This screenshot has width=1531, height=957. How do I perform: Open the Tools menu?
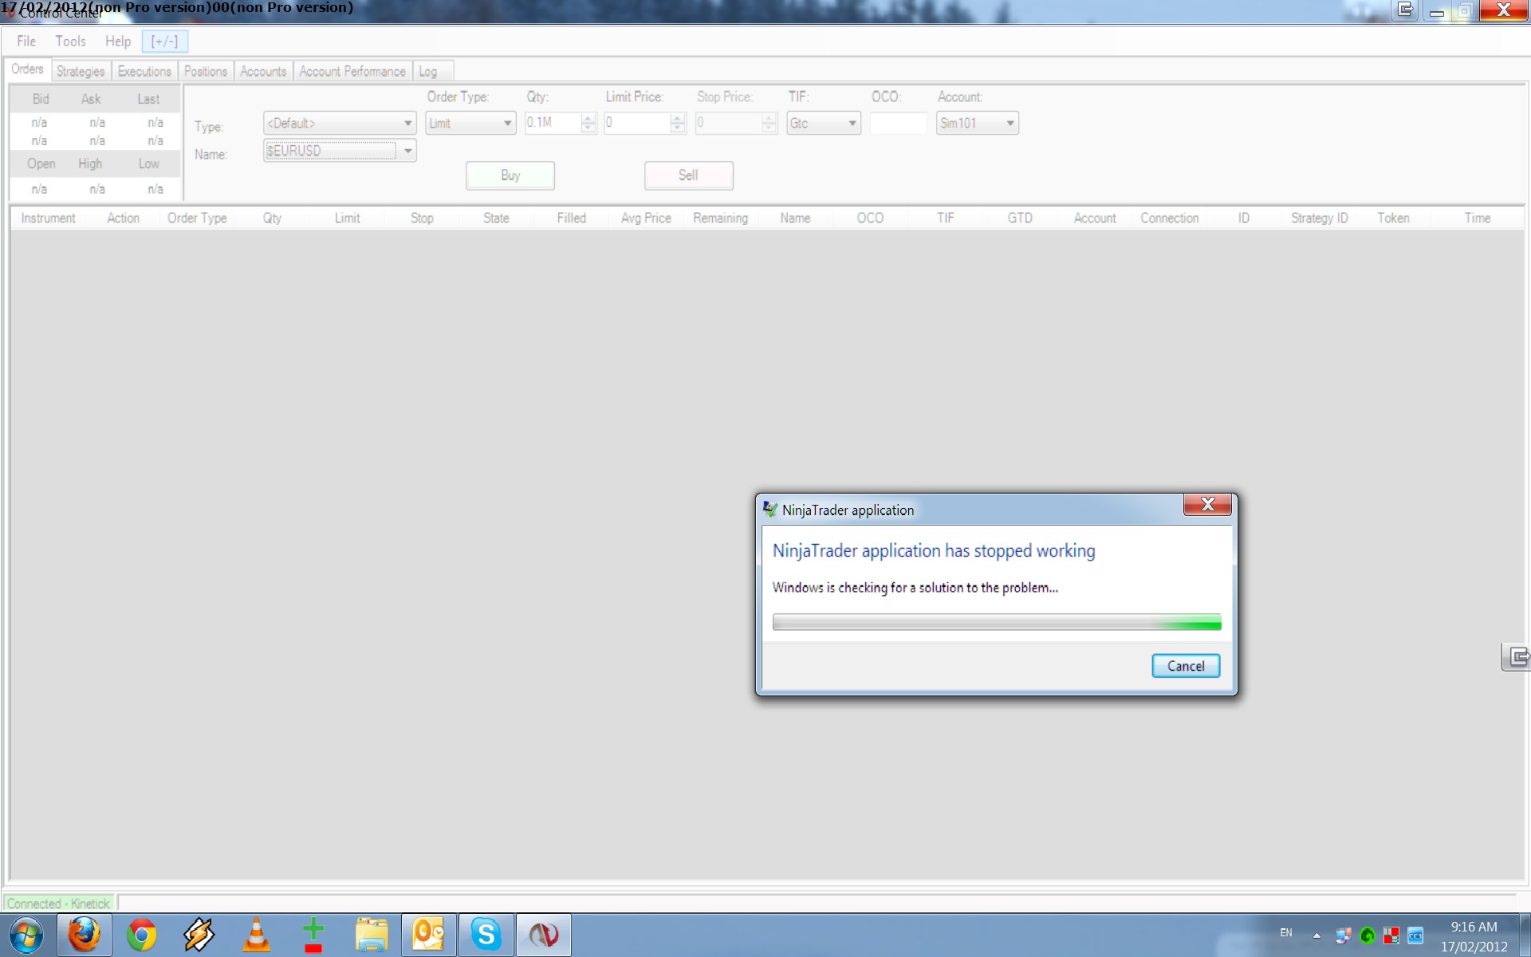pyautogui.click(x=70, y=41)
